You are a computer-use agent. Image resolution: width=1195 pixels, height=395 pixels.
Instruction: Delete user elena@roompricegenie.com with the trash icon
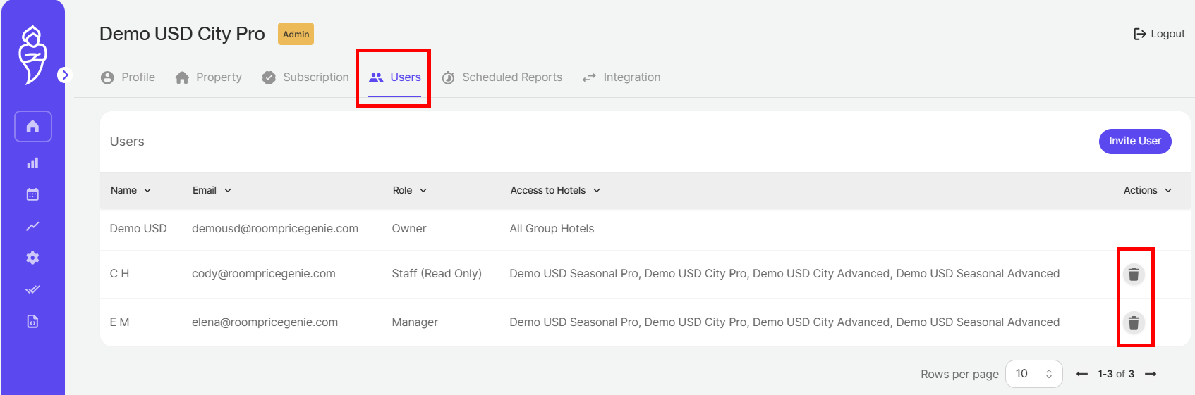tap(1134, 322)
